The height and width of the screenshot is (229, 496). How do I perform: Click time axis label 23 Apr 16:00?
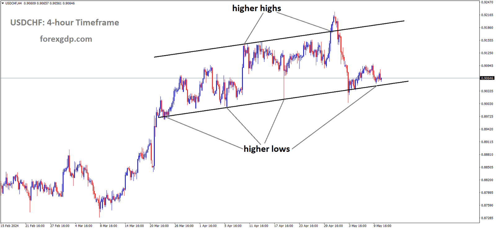(308, 226)
